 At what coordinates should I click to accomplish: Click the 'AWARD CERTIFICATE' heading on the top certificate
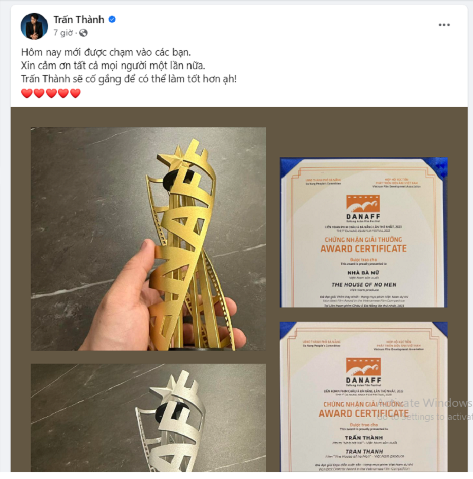tap(364, 248)
